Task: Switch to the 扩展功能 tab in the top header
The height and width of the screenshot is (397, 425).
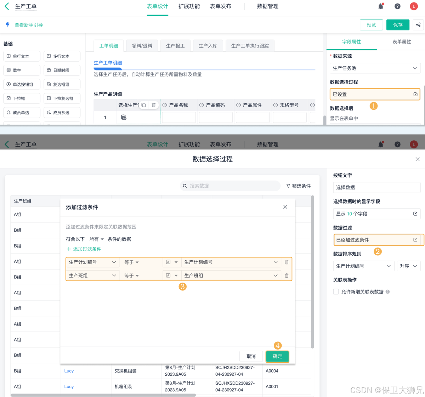Action: (x=189, y=6)
